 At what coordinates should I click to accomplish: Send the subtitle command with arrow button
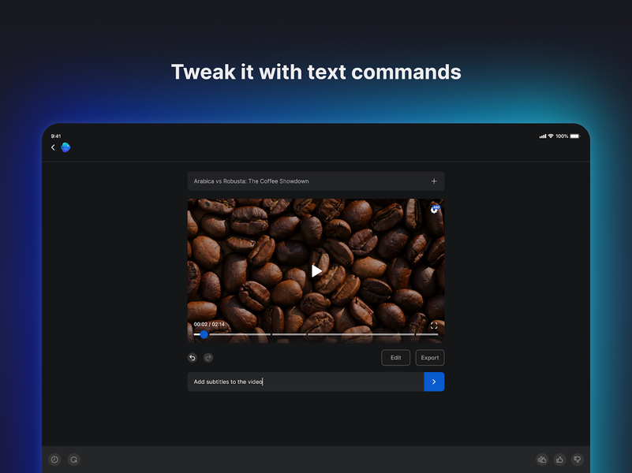[433, 382]
